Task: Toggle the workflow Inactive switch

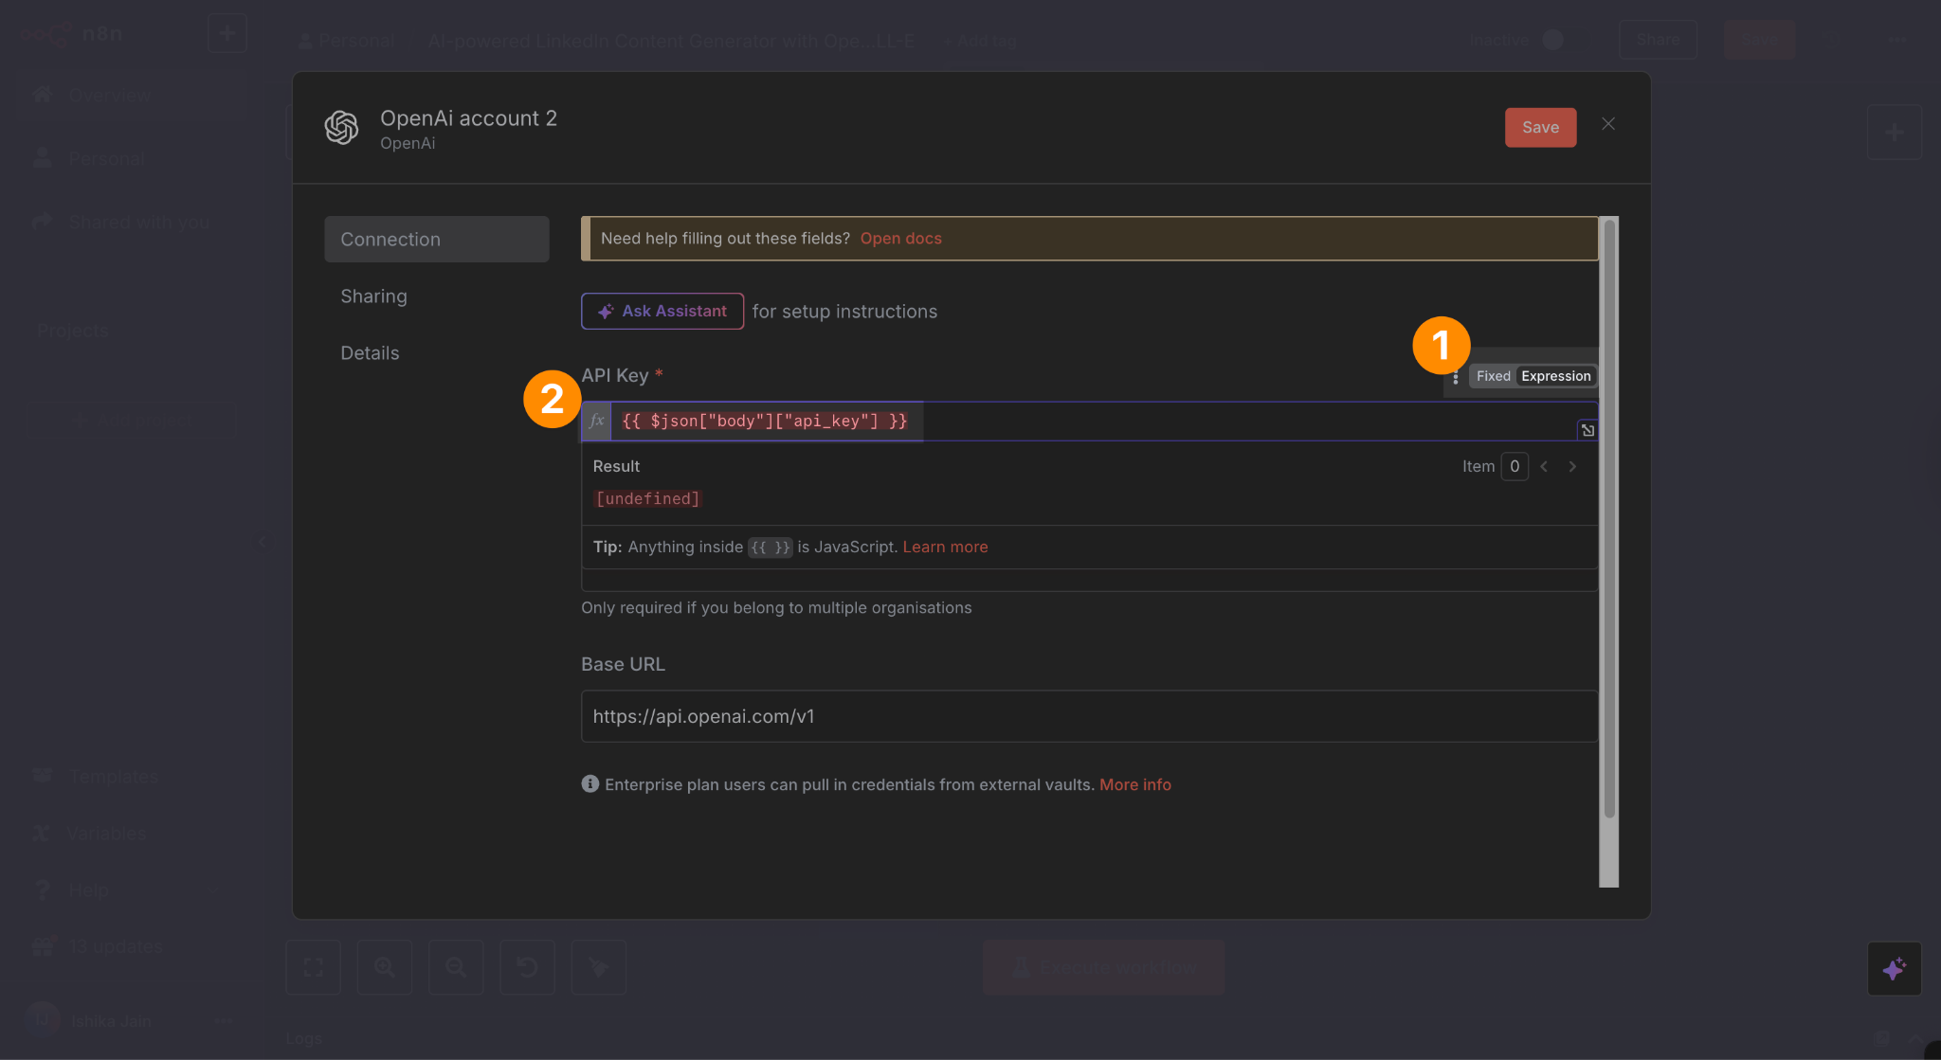Action: [1552, 40]
